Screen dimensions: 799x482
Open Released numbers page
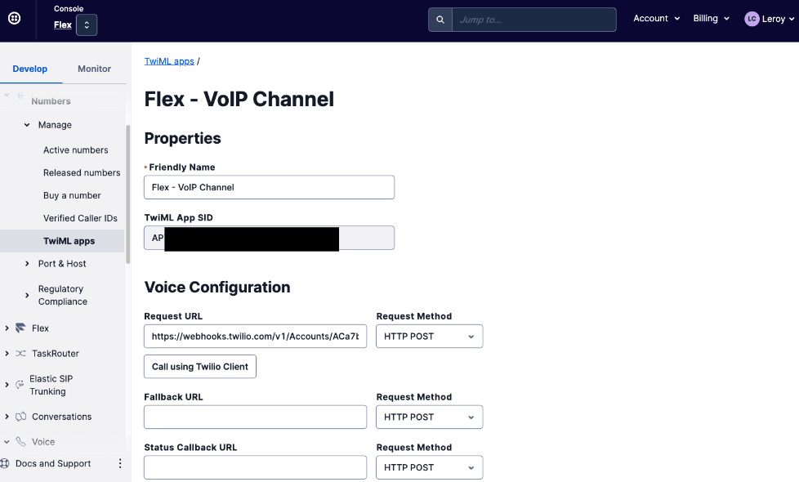82,172
